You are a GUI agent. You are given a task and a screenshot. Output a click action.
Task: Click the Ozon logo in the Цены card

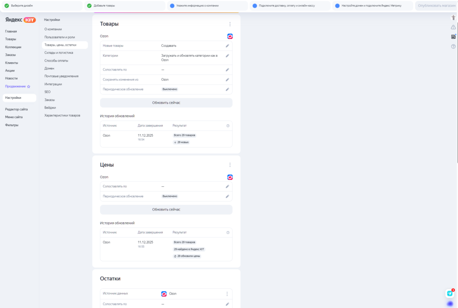pyautogui.click(x=230, y=177)
